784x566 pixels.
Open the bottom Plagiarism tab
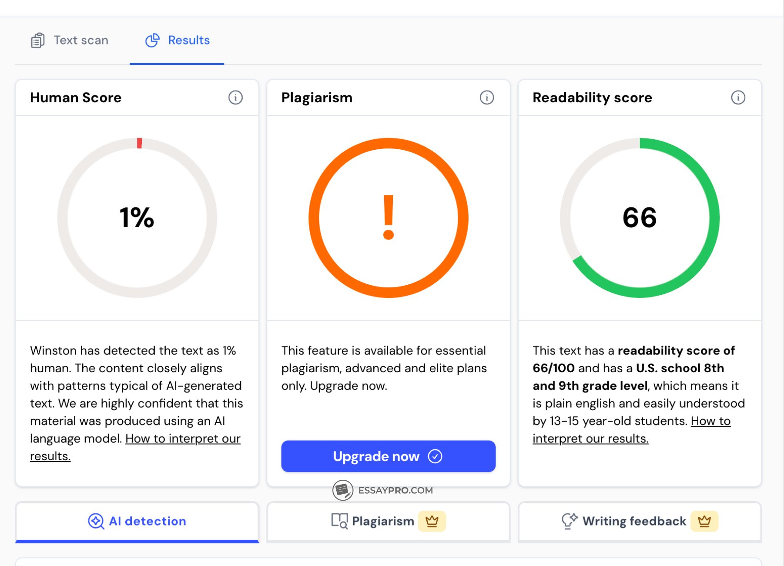(383, 521)
